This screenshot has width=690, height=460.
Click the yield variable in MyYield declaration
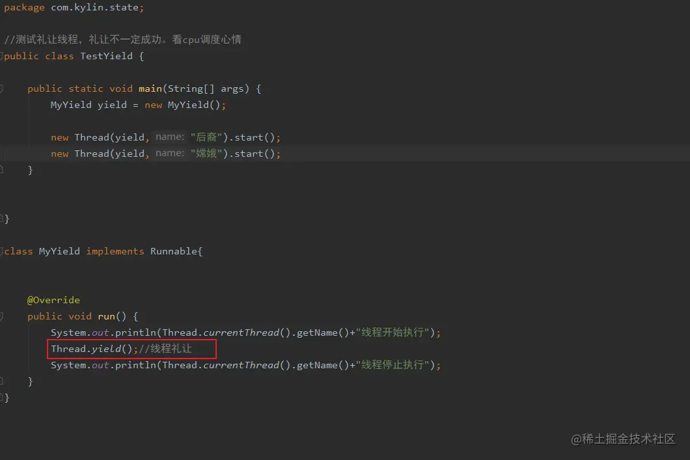click(112, 105)
